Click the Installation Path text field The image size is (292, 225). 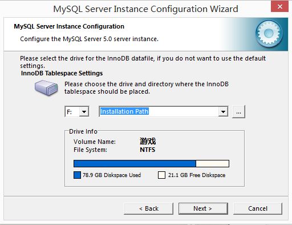159,111
